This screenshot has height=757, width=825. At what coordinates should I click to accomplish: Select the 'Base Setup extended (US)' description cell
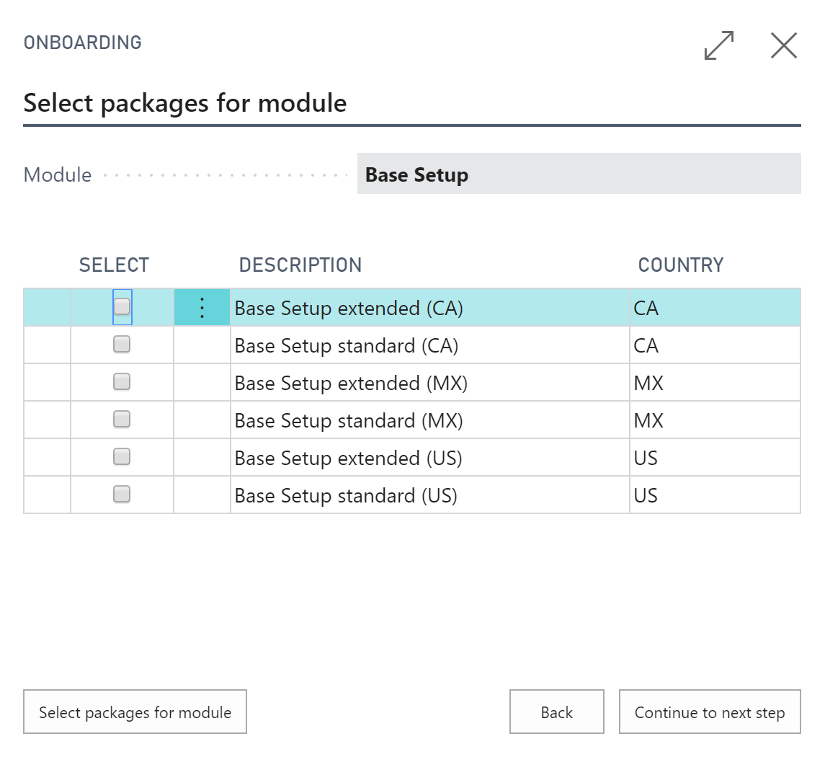click(x=430, y=458)
